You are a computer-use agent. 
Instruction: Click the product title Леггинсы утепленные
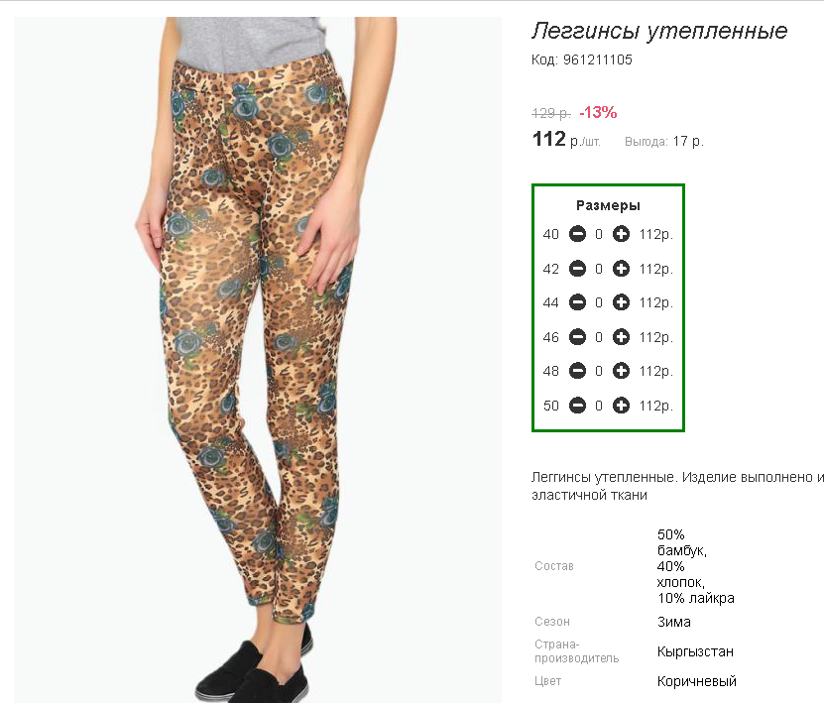pyautogui.click(x=659, y=31)
